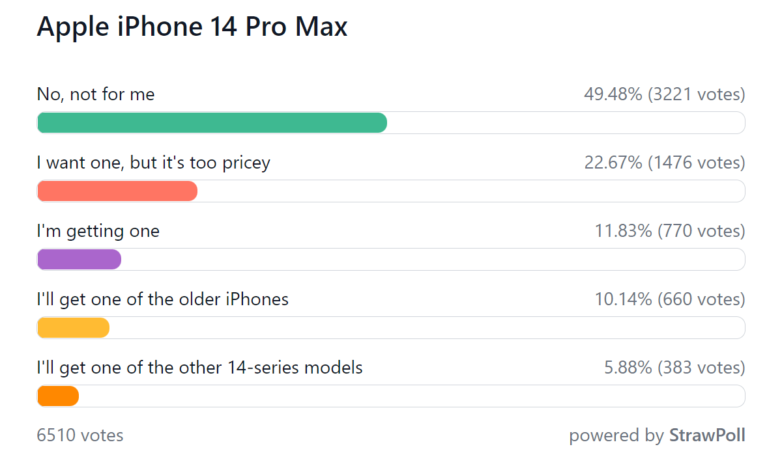Screen dimensions: 782x451
Task: Click the green 'No, not for me' bar
Action: 212,122
